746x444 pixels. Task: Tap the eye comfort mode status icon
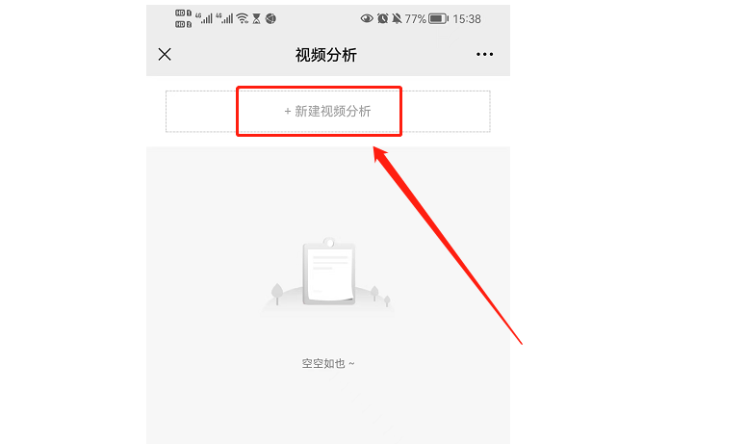coord(367,18)
